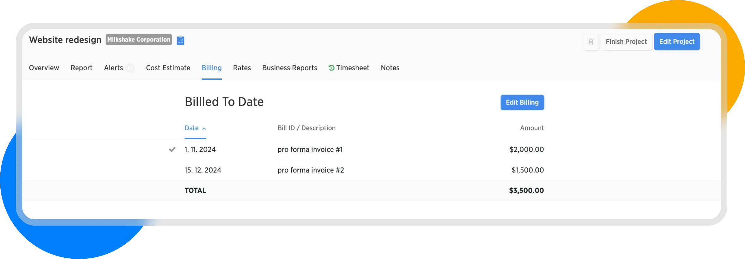Screen dimensions: 745x259
Task: Switch to the Report tab
Action: click(x=82, y=68)
